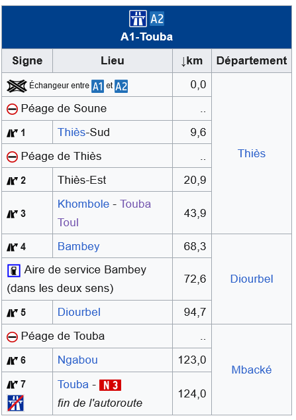Open the Touba Toul link
Viewport: 296px width, 420px height.
point(104,213)
